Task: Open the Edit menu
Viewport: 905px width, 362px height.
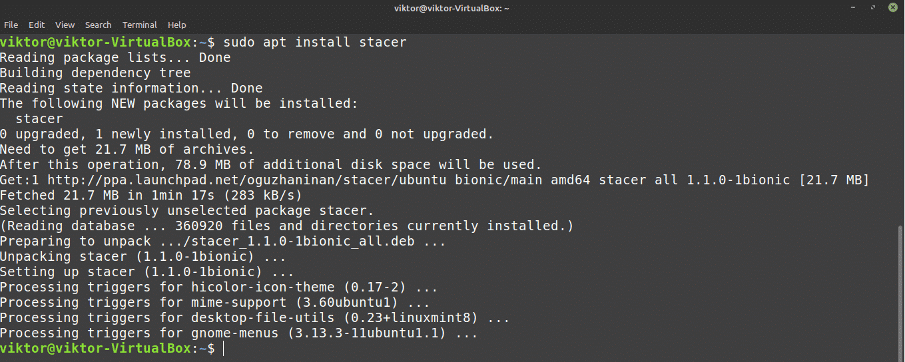Action: click(37, 25)
